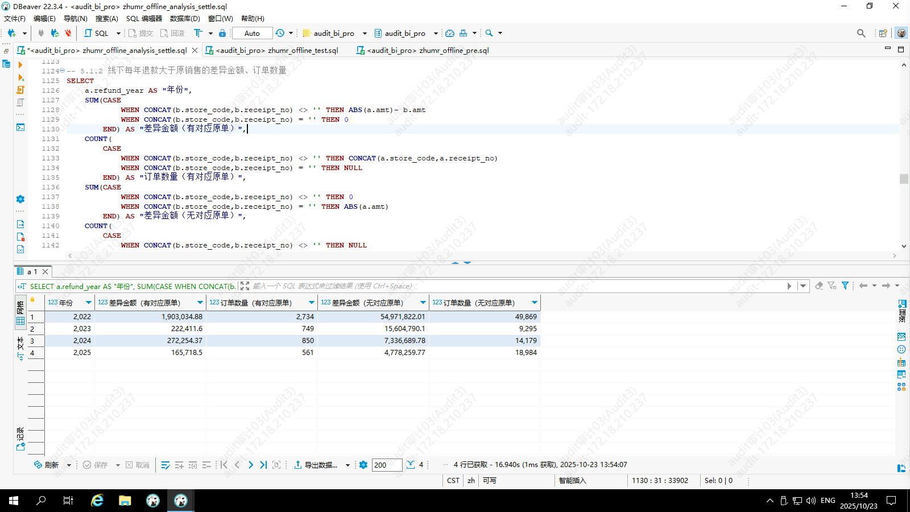This screenshot has height=512, width=910.
Task: Click the new connection plug icon
Action: (x=11, y=33)
